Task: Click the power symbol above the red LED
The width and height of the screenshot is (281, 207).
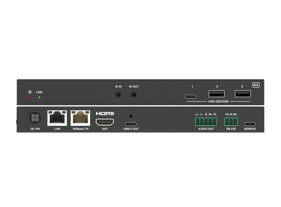Action: pos(30,92)
